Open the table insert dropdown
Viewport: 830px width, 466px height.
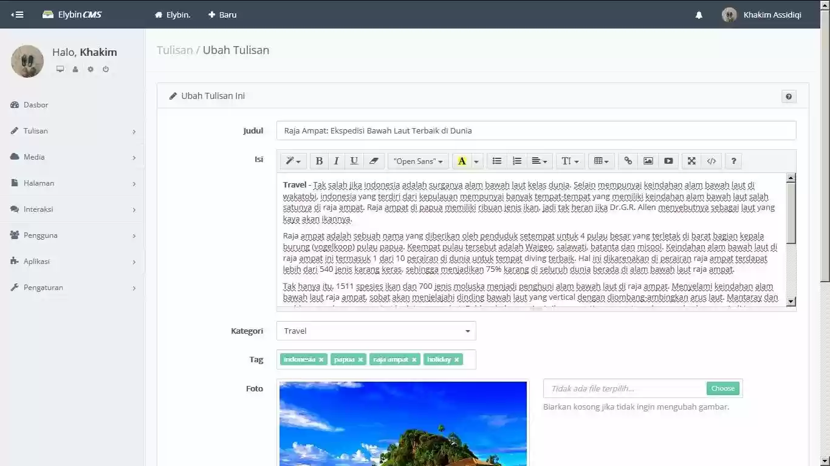point(601,161)
